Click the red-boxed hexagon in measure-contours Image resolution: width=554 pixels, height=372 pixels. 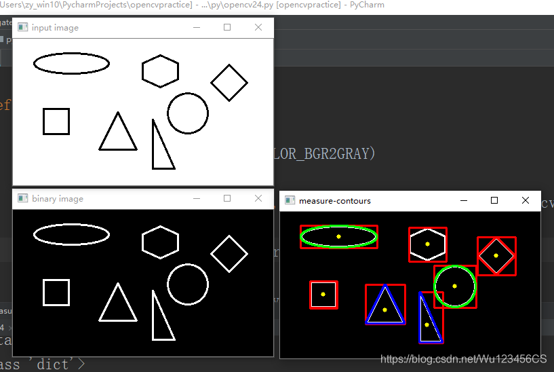tap(427, 244)
